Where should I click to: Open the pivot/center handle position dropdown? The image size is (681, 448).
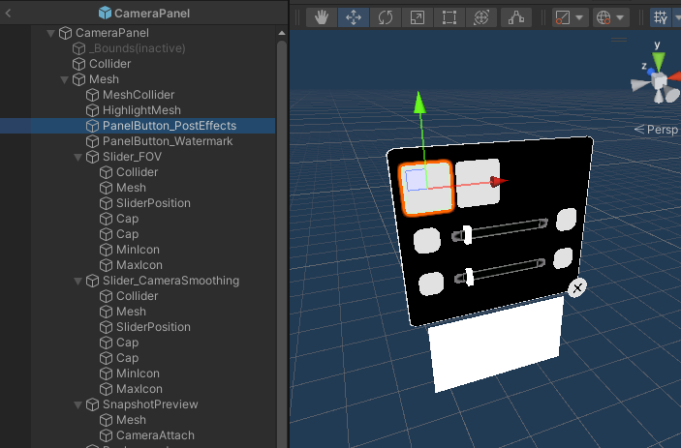point(569,17)
